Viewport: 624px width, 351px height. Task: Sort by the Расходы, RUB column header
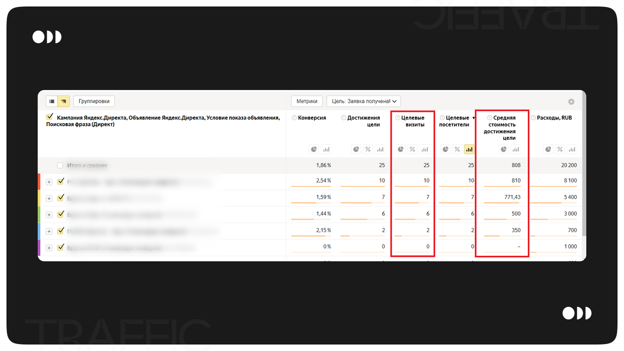click(554, 118)
